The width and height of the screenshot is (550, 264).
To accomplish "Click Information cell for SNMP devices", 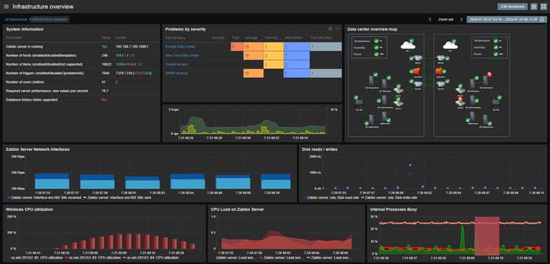I will 296,73.
